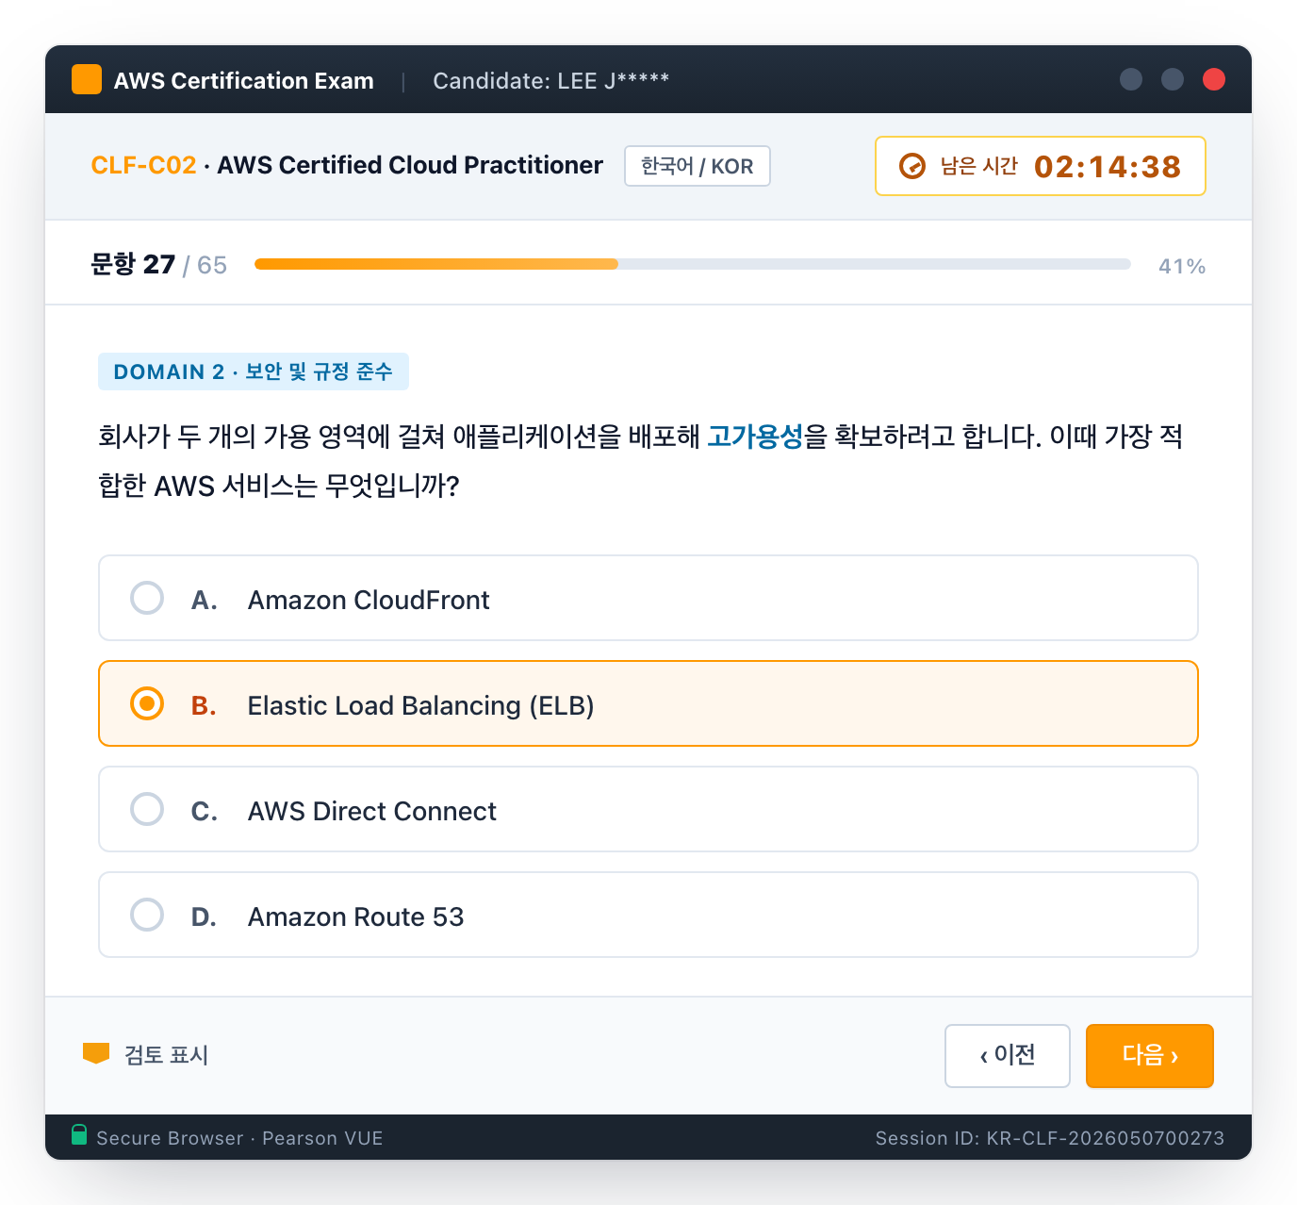Click the Candidate: LEE J***** label
Screen dimensions: 1297x1205
pos(551,81)
